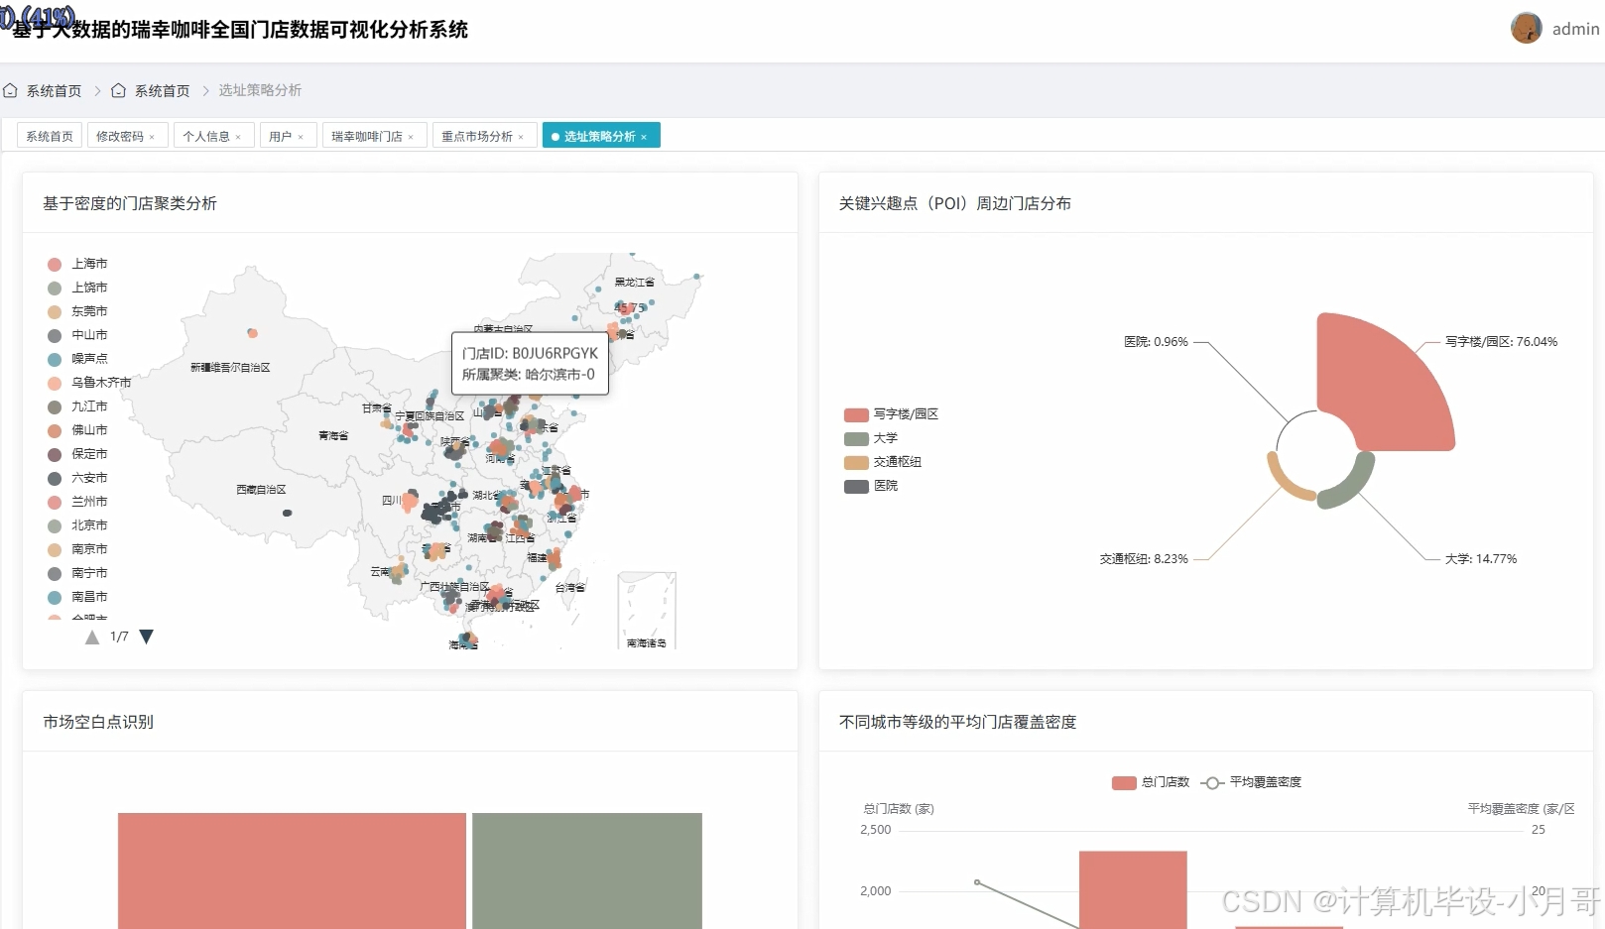This screenshot has height=929, width=1605.
Task: Go to previous legend page arrow
Action: (x=92, y=637)
